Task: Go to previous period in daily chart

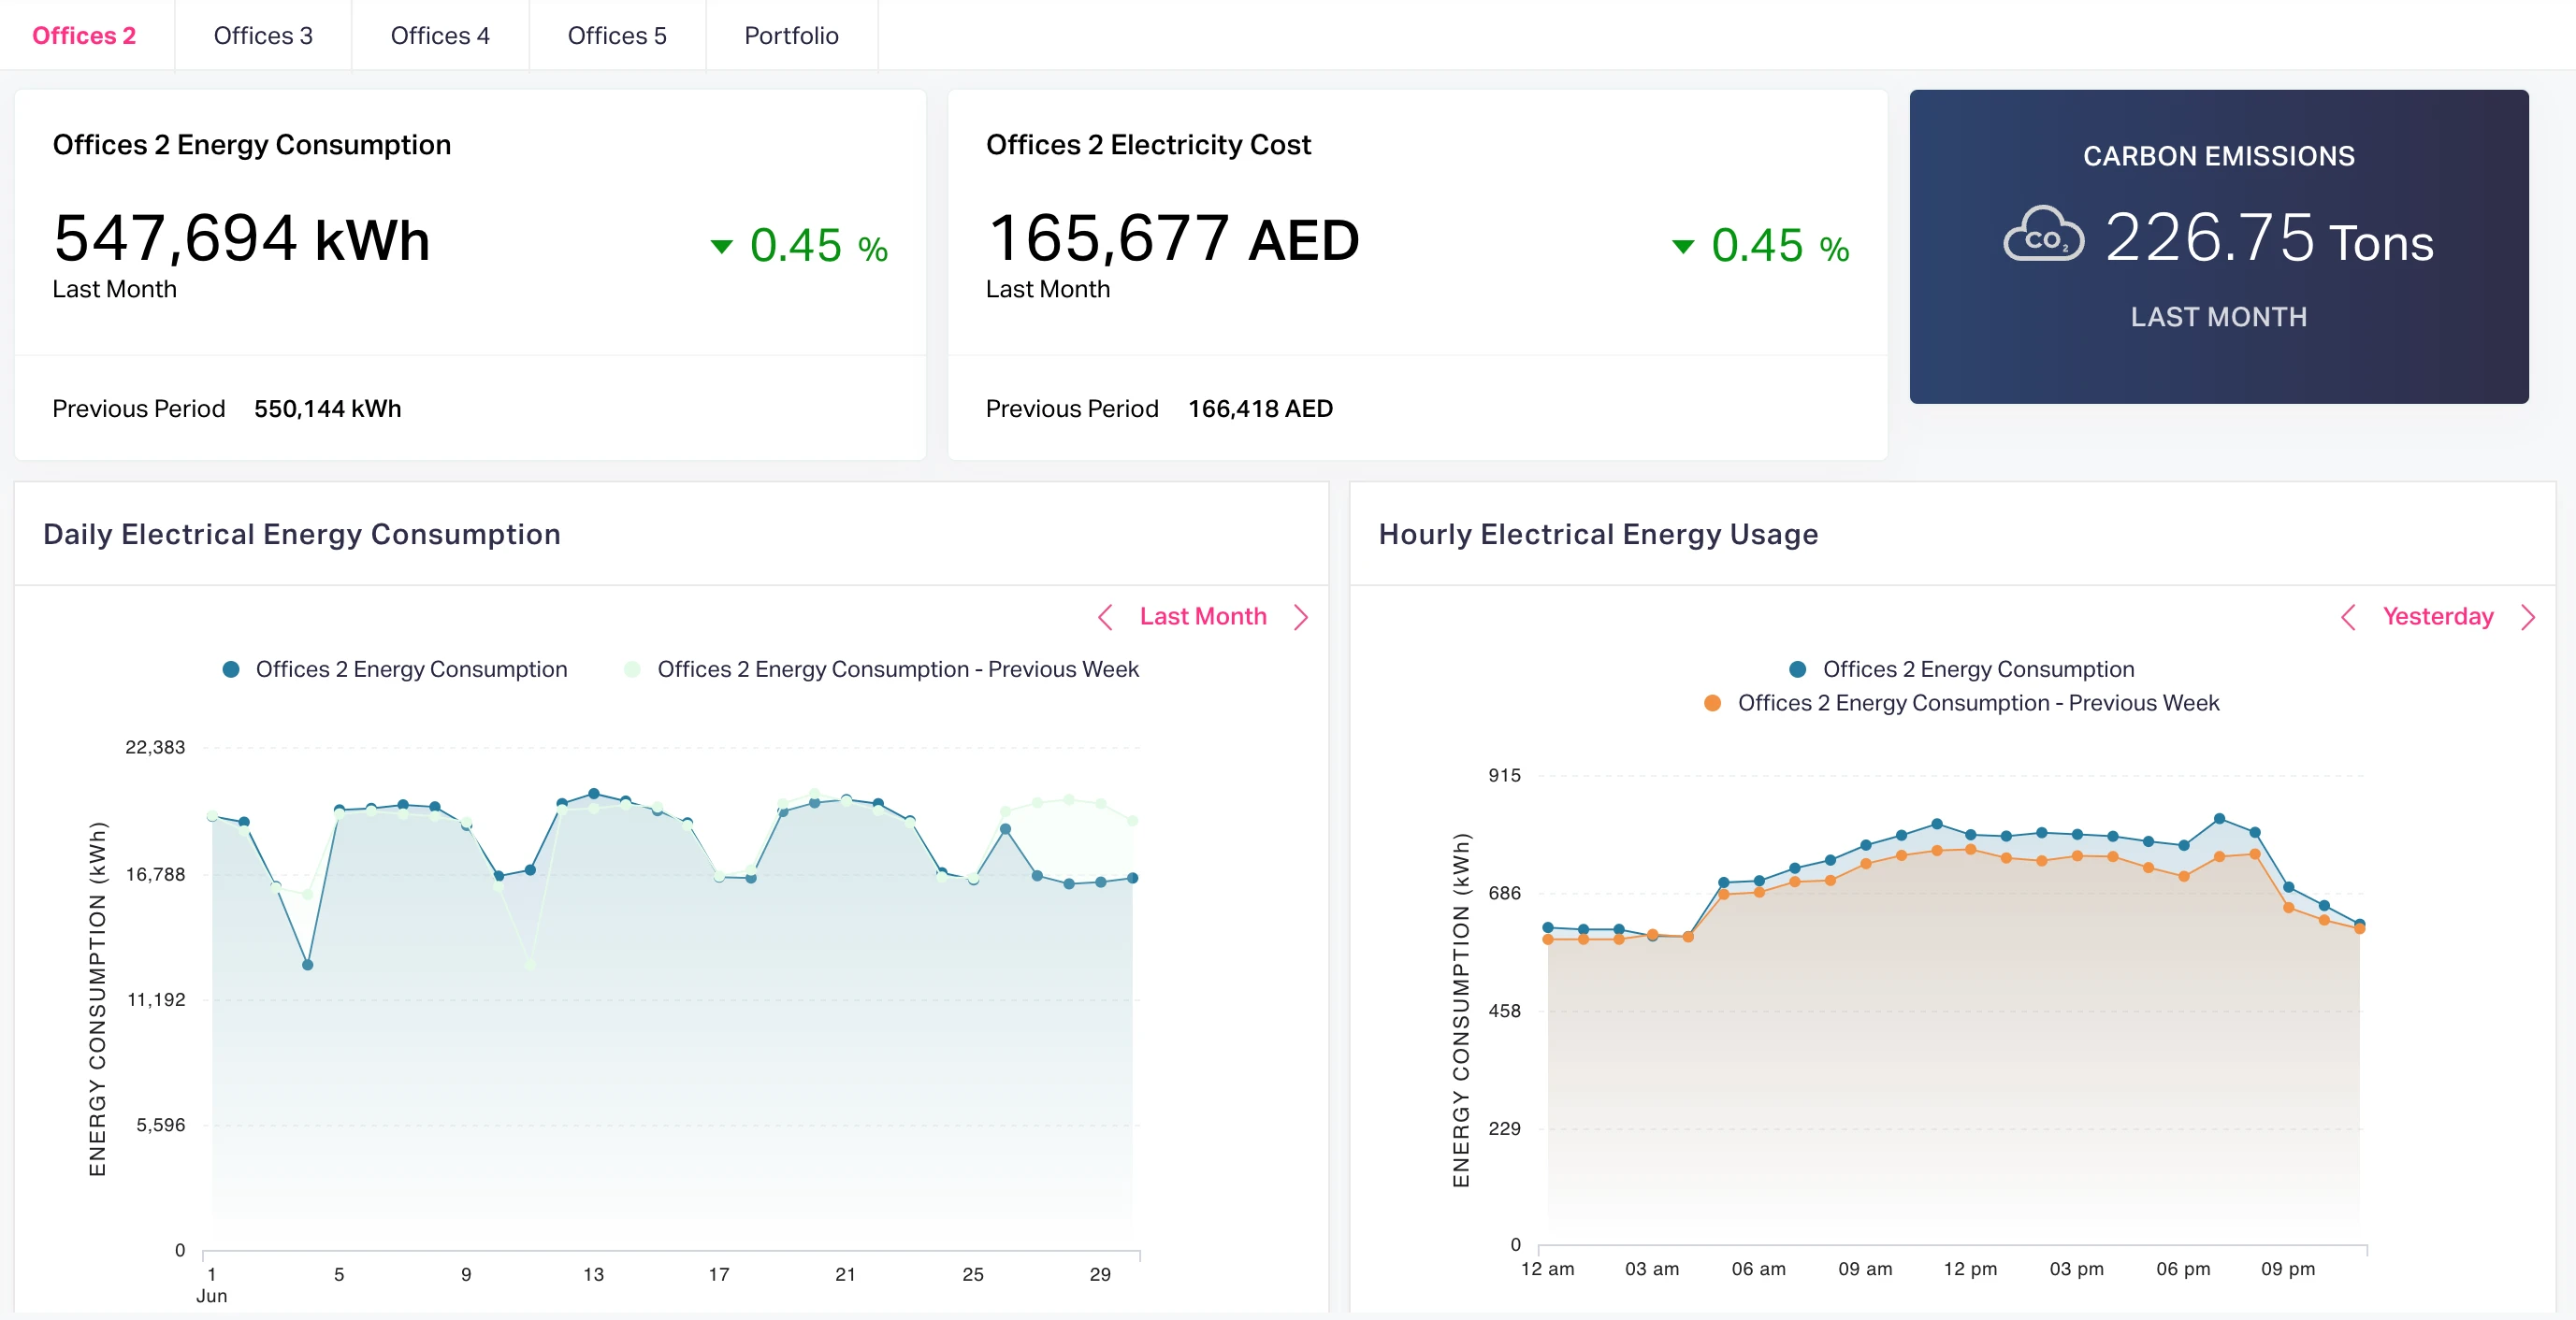Action: pyautogui.click(x=1105, y=617)
